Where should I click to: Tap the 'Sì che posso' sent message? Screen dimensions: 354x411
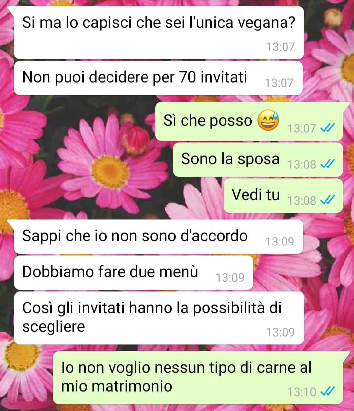(249, 121)
